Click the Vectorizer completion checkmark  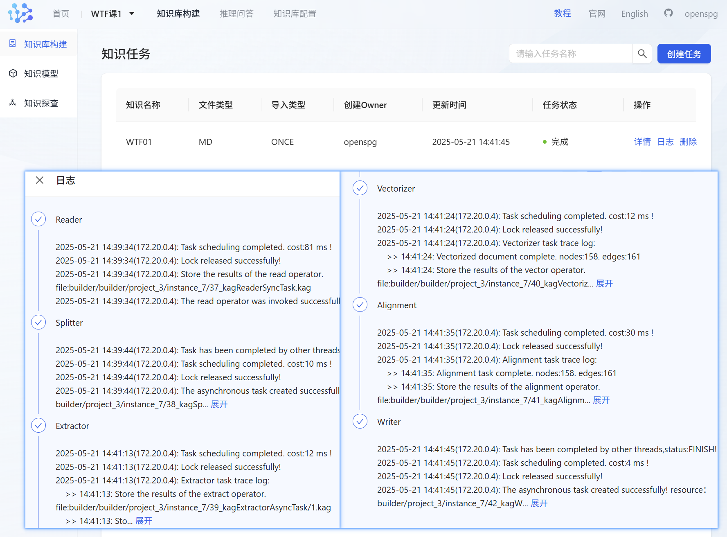[360, 188]
